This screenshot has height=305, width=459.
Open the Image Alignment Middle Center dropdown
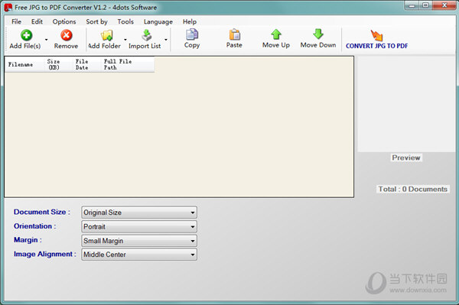139,255
